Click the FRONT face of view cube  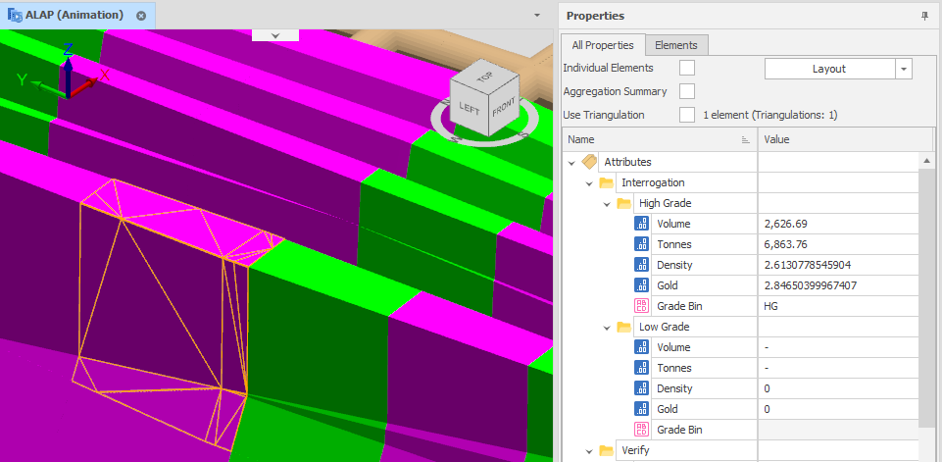[x=504, y=107]
